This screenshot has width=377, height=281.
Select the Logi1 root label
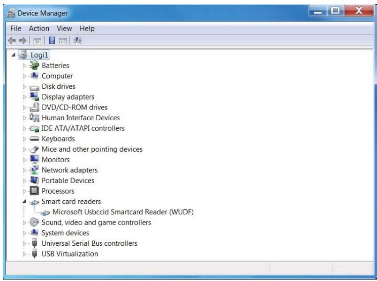39,55
